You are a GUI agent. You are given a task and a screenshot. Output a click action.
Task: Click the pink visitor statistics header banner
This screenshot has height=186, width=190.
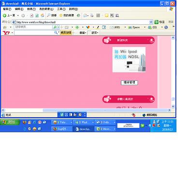click(x=129, y=99)
